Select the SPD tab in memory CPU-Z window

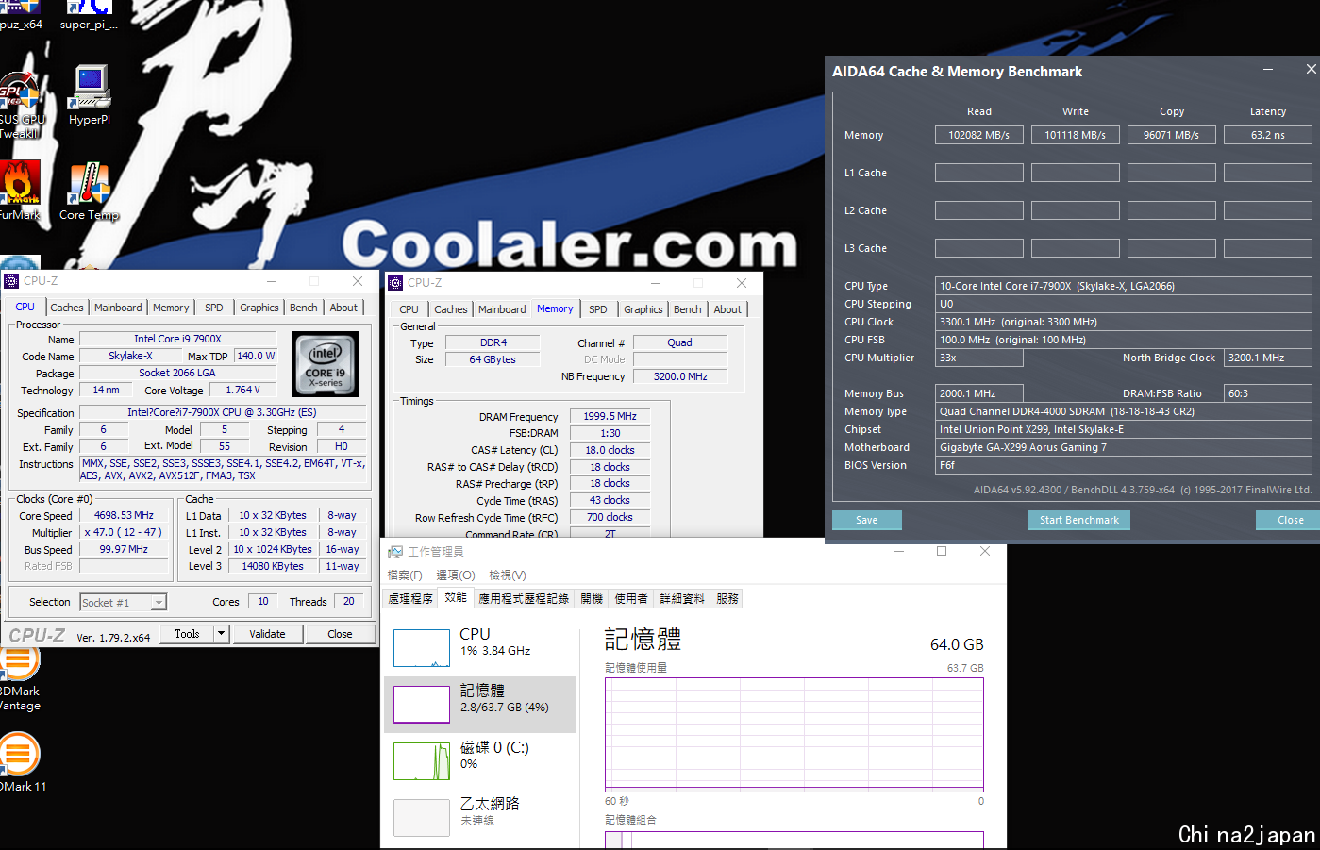(597, 309)
